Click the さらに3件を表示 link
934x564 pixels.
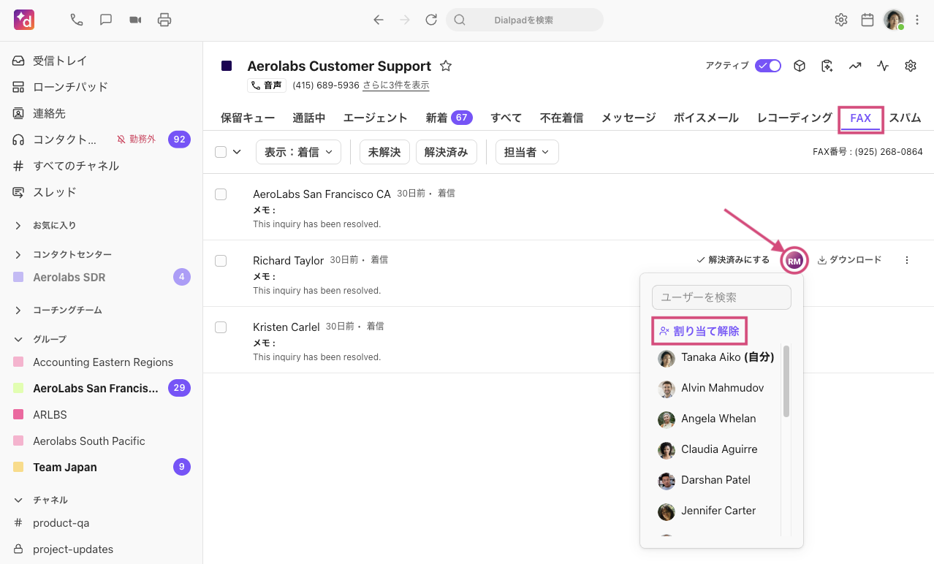[x=395, y=85]
